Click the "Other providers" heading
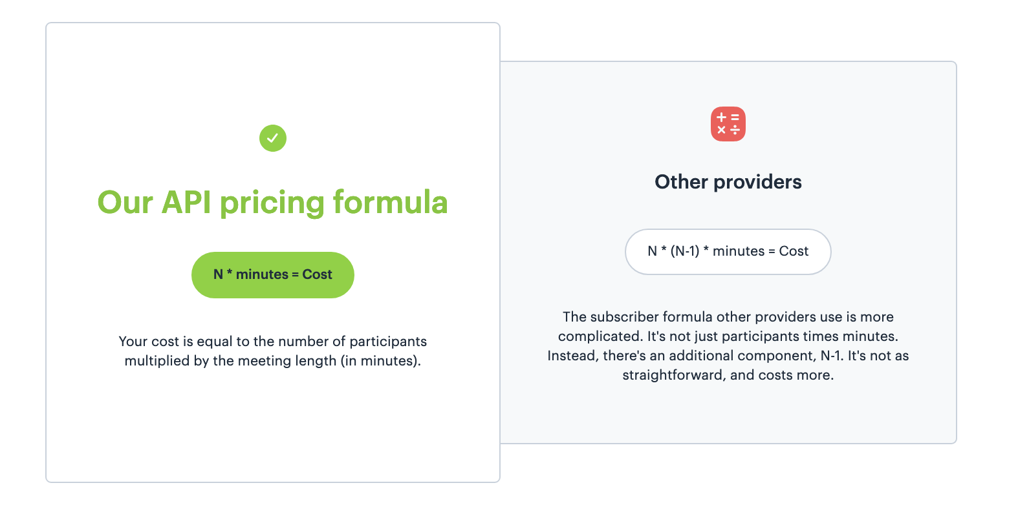The image size is (1018, 514). tap(728, 182)
